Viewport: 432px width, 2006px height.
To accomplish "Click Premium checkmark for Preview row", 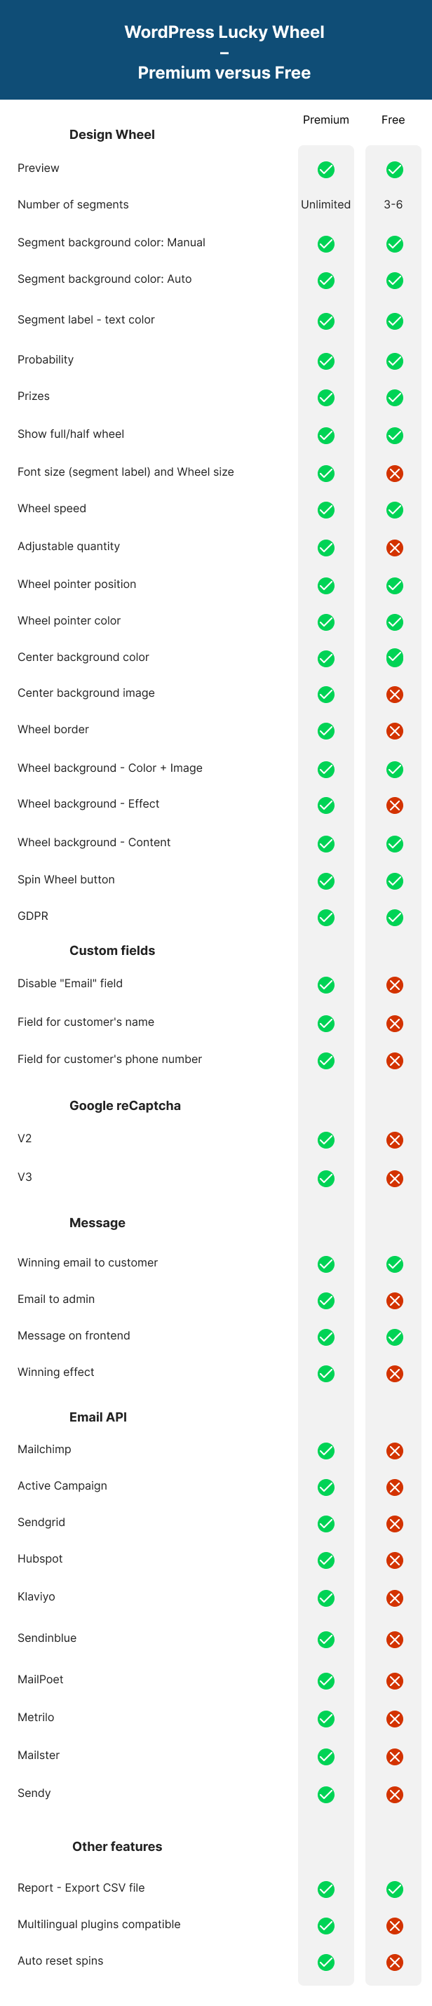I will [326, 169].
